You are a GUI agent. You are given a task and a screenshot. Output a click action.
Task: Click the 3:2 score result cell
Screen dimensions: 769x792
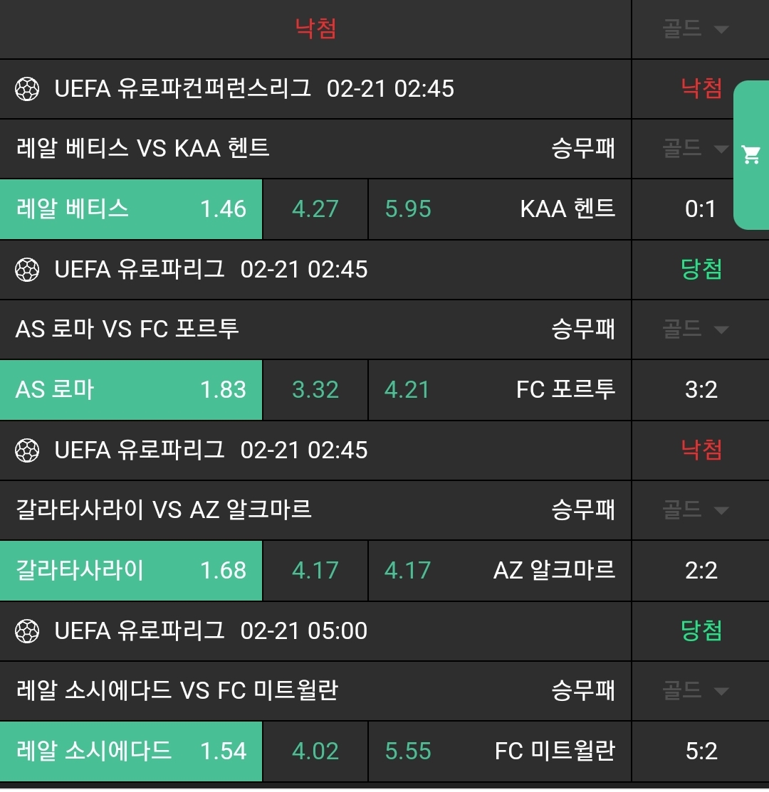[701, 390]
